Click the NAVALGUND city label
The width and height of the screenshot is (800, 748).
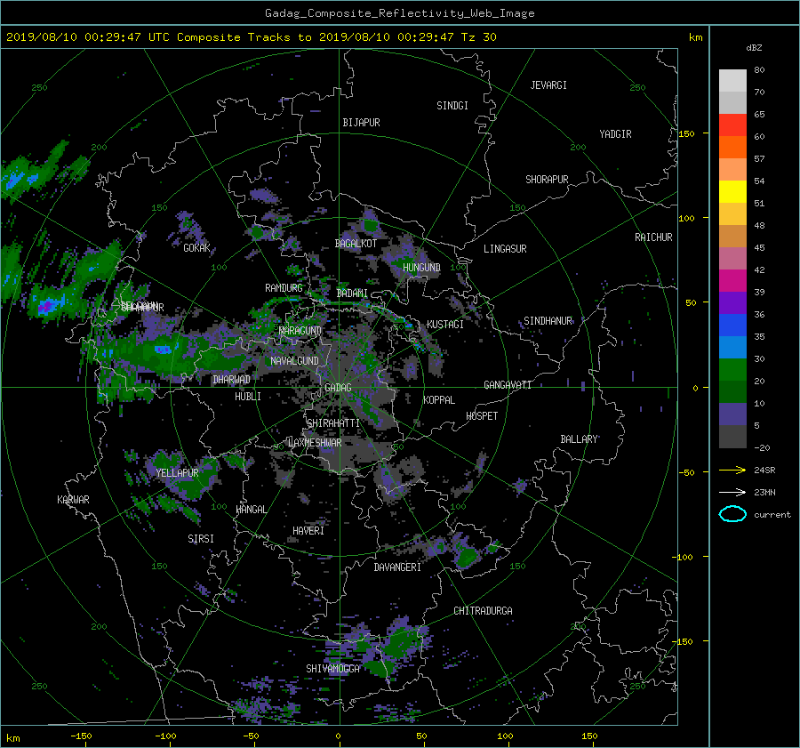294,361
